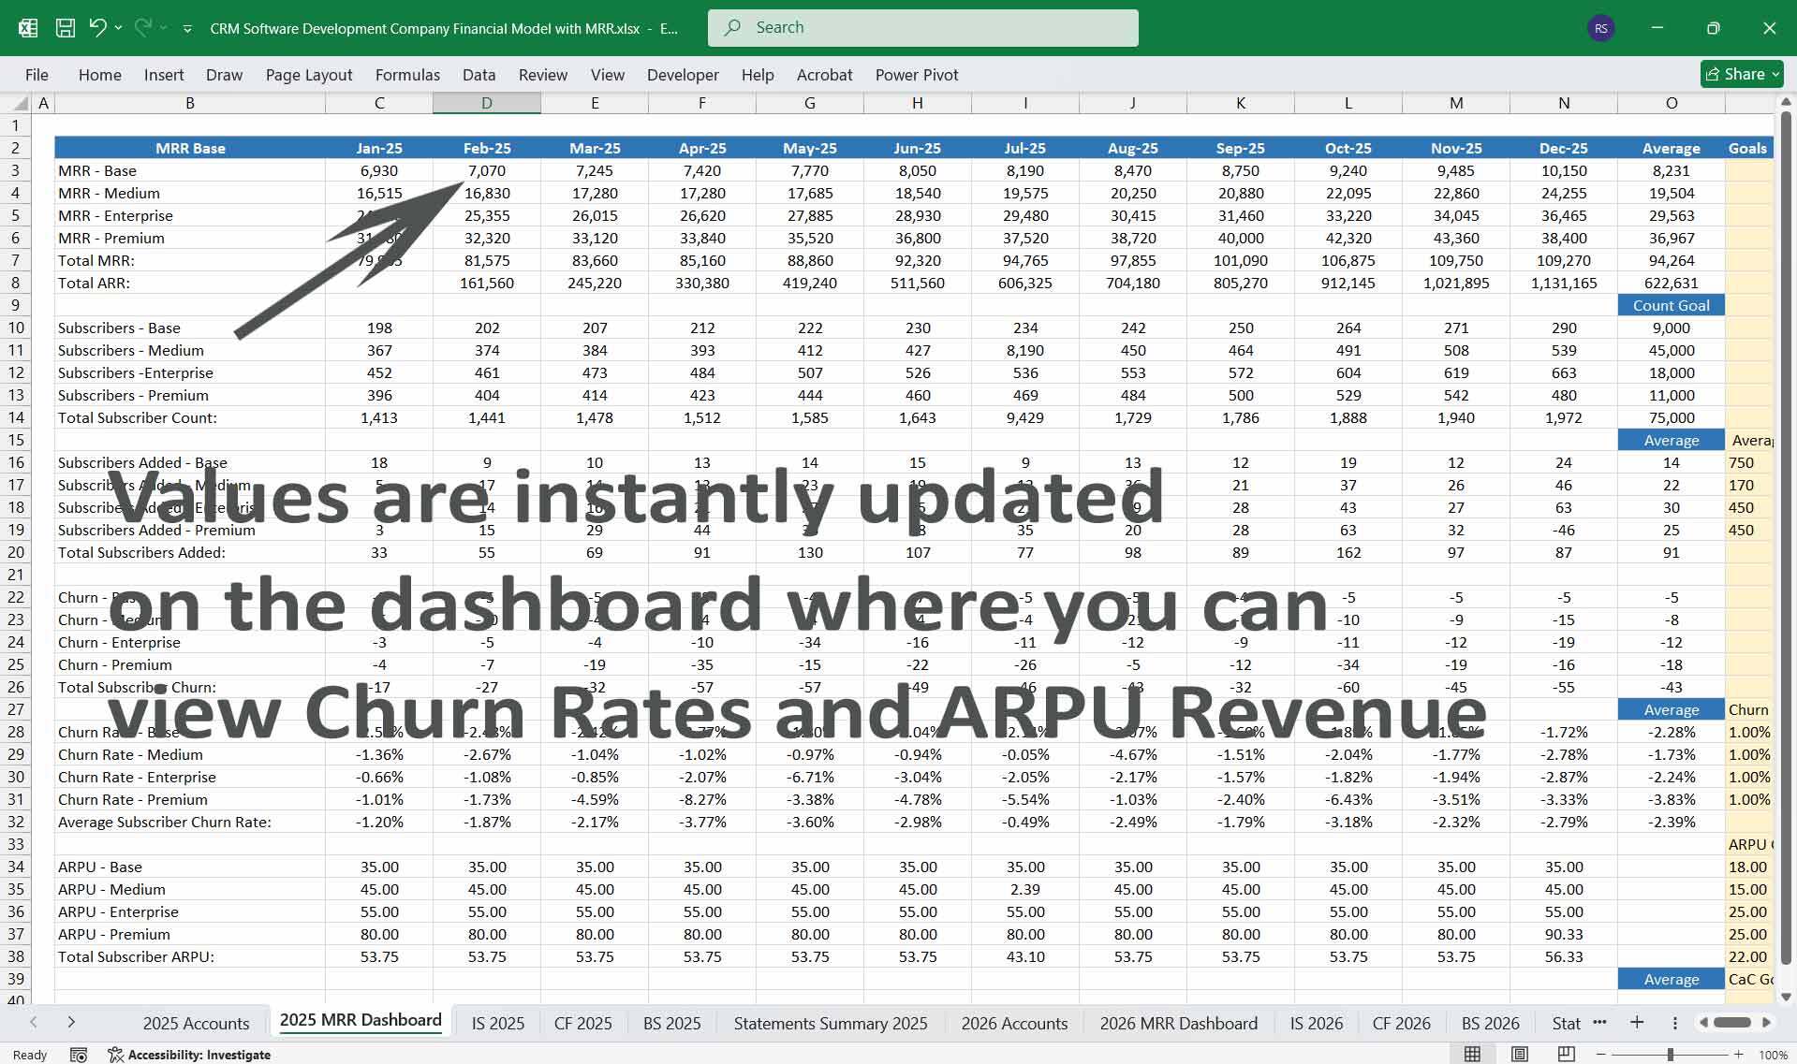Click the Share button
1797x1064 pixels.
1742,74
